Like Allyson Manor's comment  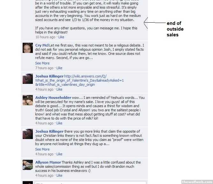coord(59,175)
